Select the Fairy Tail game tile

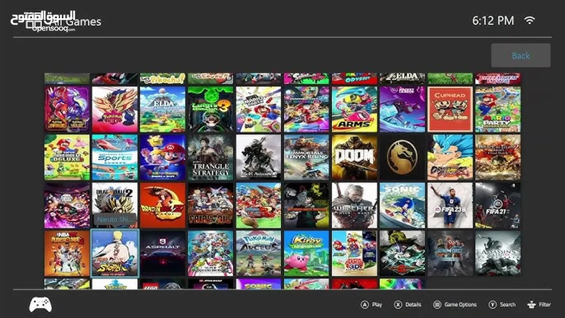[x=211, y=205]
